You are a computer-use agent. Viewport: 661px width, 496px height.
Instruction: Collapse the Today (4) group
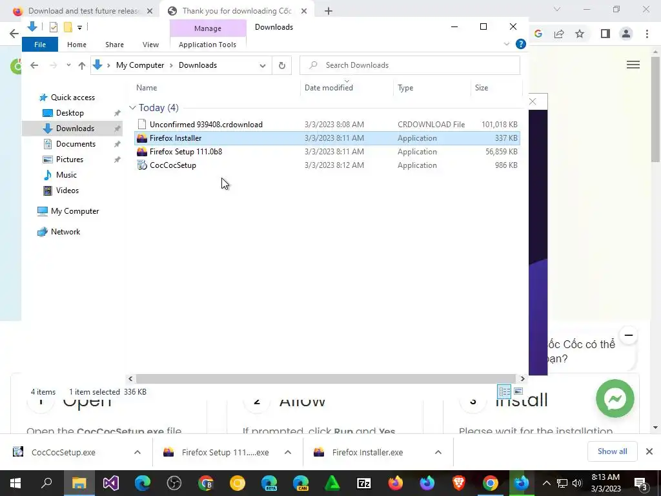coord(132,108)
